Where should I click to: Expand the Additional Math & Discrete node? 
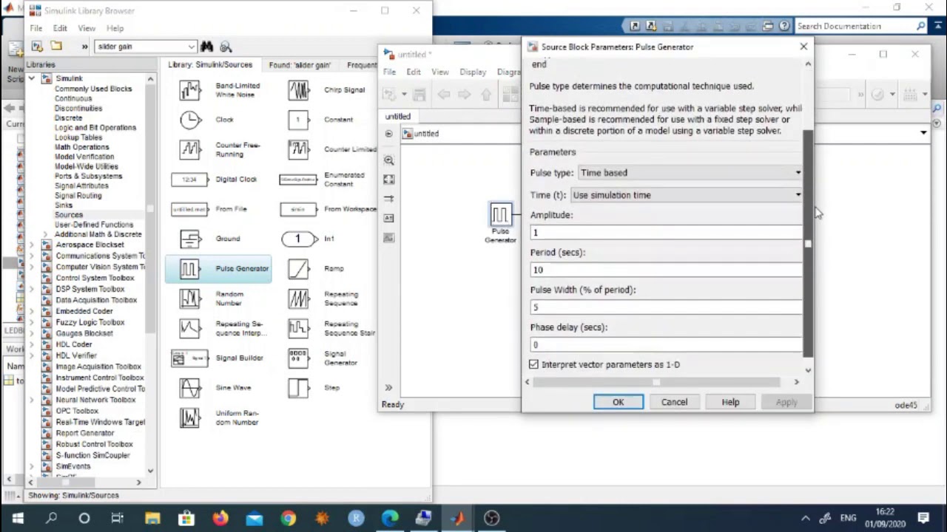[45, 234]
